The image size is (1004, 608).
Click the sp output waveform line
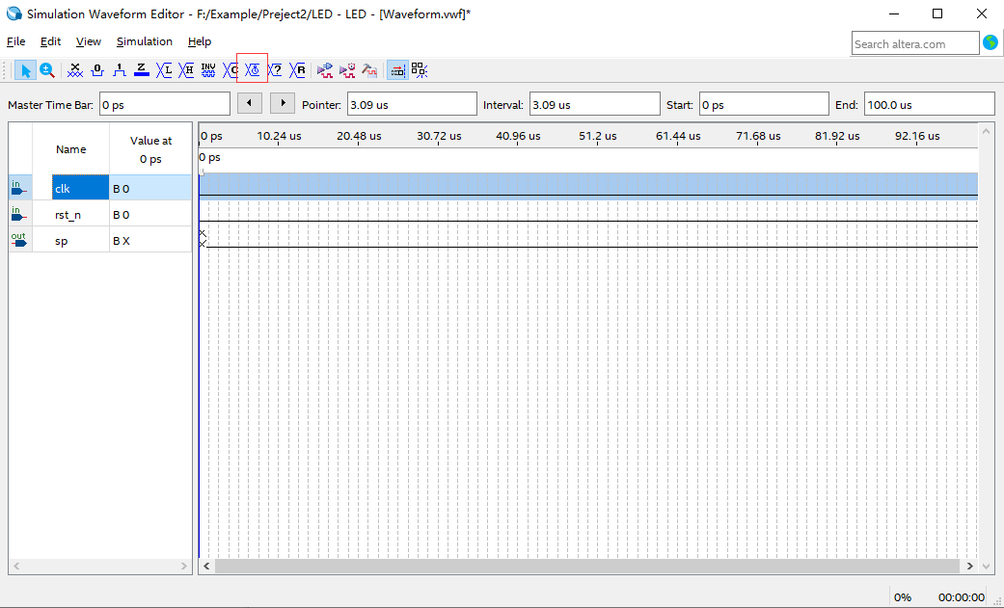[x=588, y=247]
